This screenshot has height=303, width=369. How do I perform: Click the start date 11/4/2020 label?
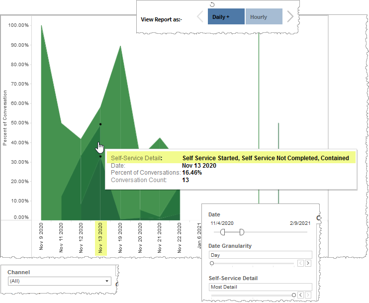[x=222, y=224]
